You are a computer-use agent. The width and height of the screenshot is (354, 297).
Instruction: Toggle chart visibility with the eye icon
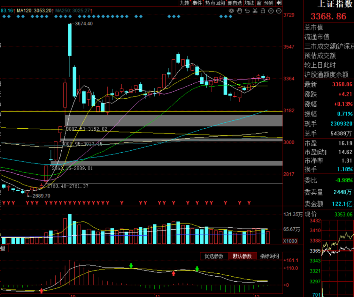click(231, 11)
